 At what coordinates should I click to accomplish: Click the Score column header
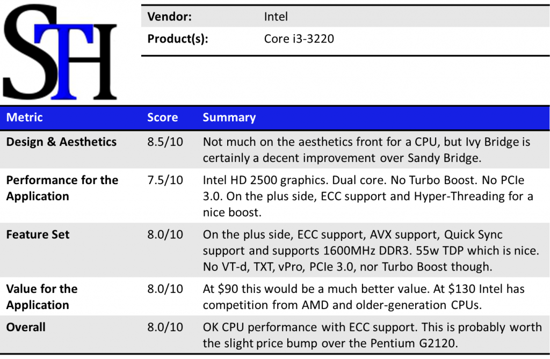(x=162, y=118)
